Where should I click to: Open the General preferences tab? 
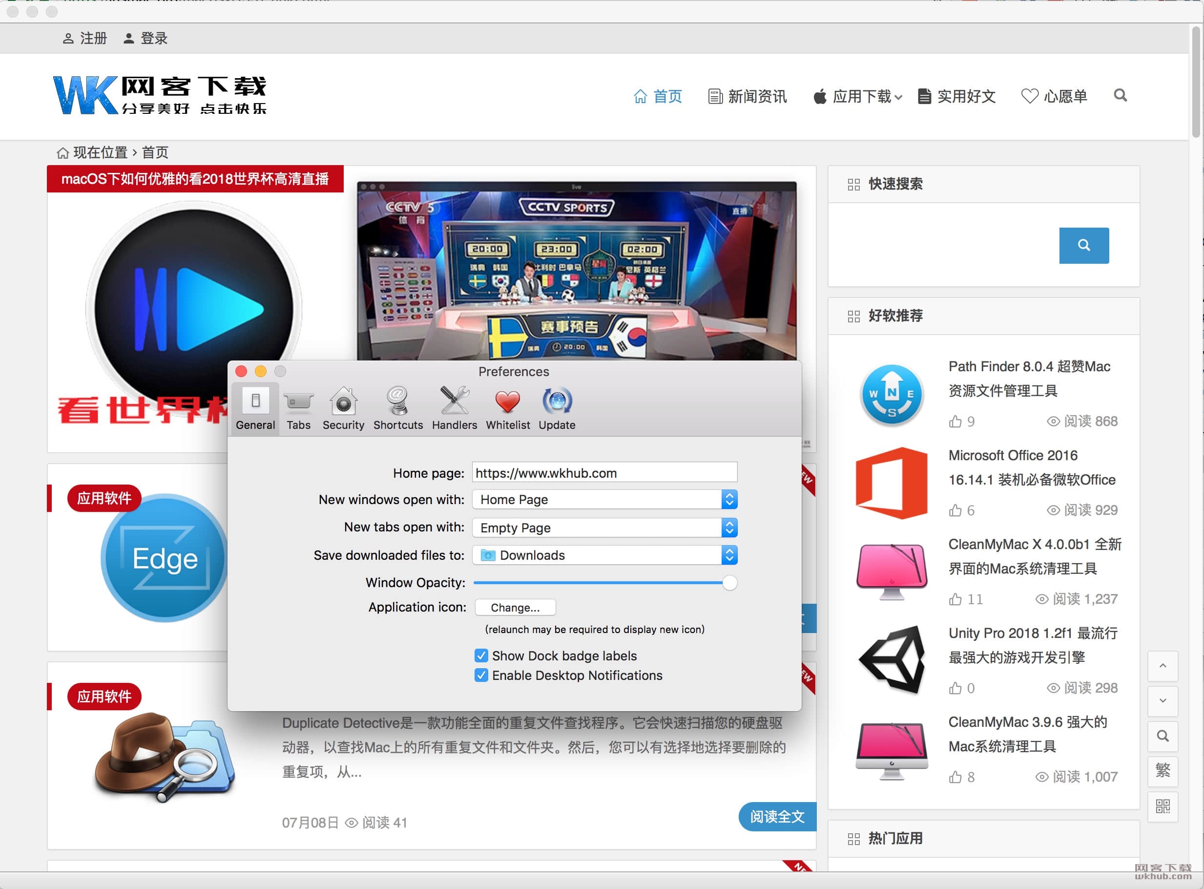pos(255,408)
